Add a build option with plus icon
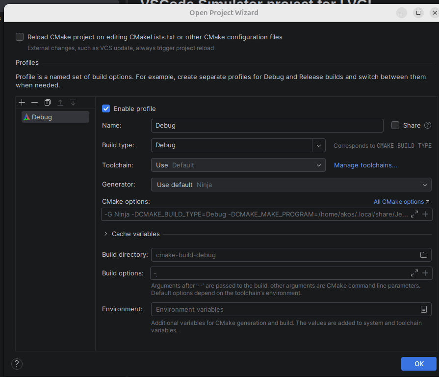Screen dimensions: 439x377 coord(425,273)
